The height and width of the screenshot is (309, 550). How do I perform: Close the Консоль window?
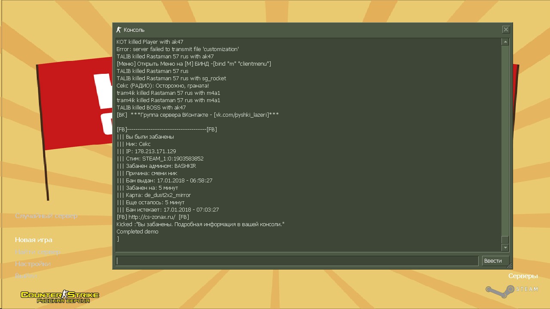pyautogui.click(x=506, y=30)
